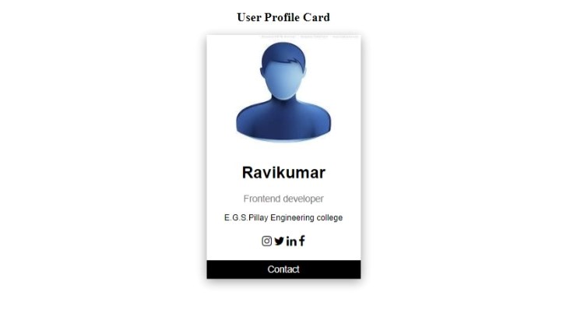Image resolution: width=584 pixels, height=327 pixels.
Task: Click the black Contact button
Action: coord(283,269)
